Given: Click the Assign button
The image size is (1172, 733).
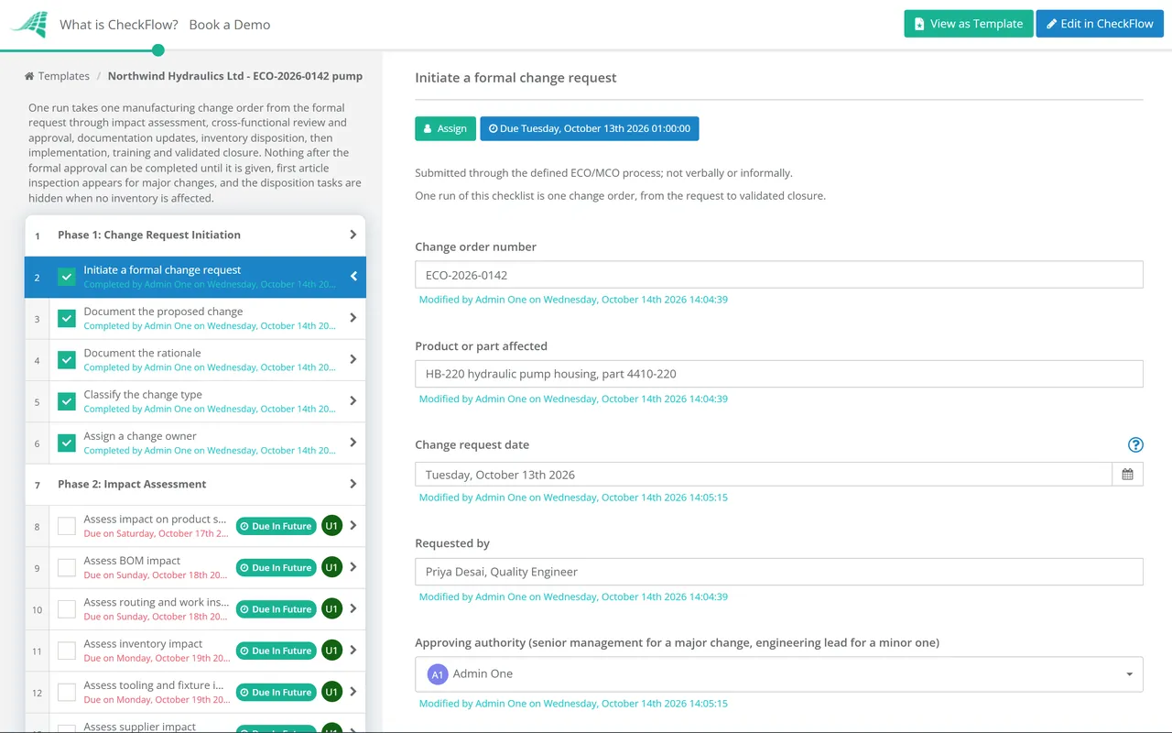Looking at the screenshot, I should (445, 128).
